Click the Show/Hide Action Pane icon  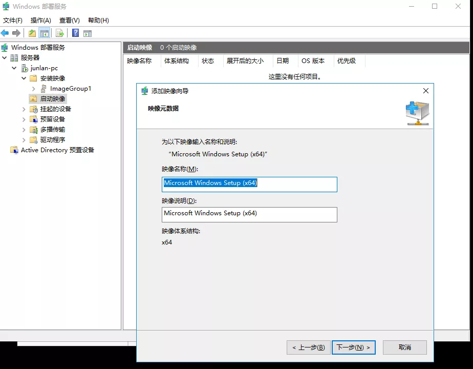click(88, 33)
